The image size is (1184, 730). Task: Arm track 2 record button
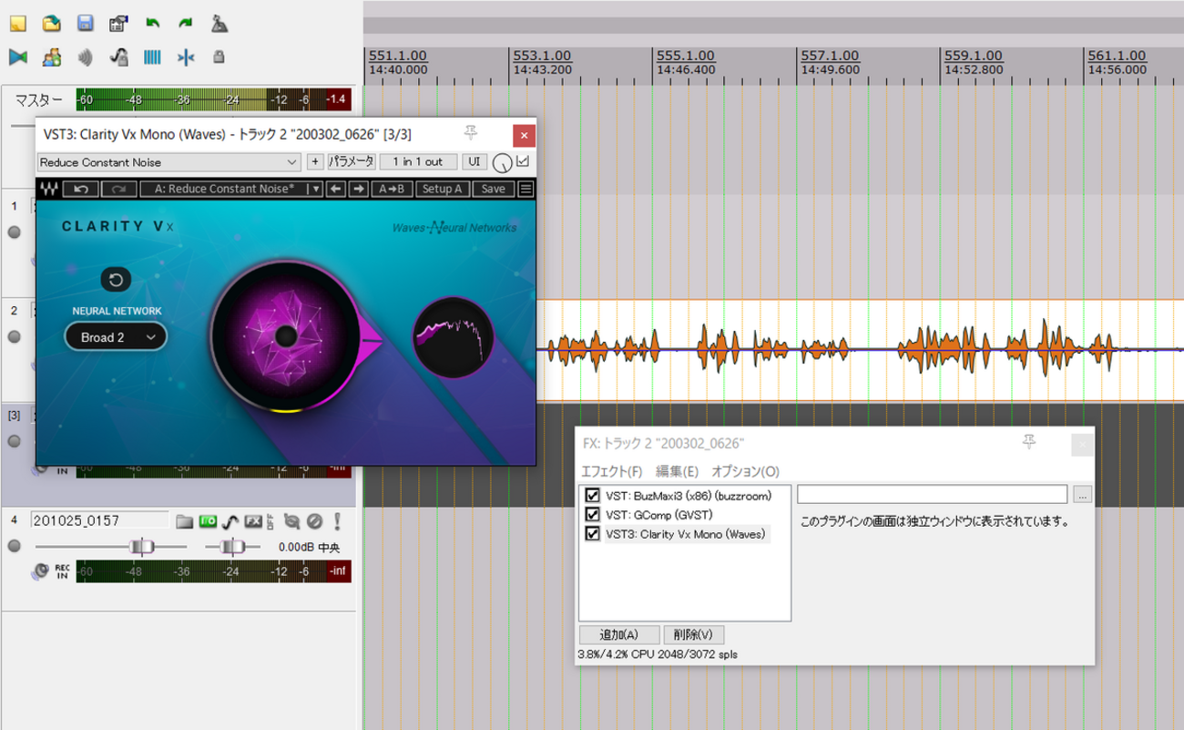click(14, 336)
